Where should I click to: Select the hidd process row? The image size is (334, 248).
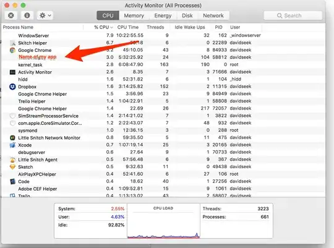pyautogui.click(x=163, y=79)
